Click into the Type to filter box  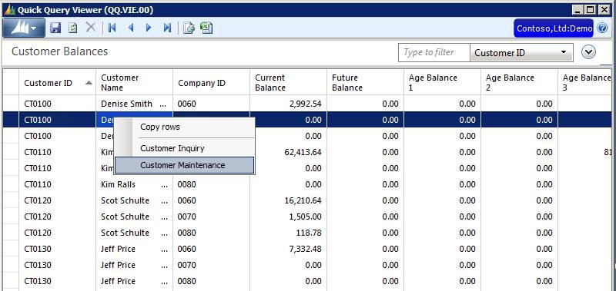coord(434,52)
